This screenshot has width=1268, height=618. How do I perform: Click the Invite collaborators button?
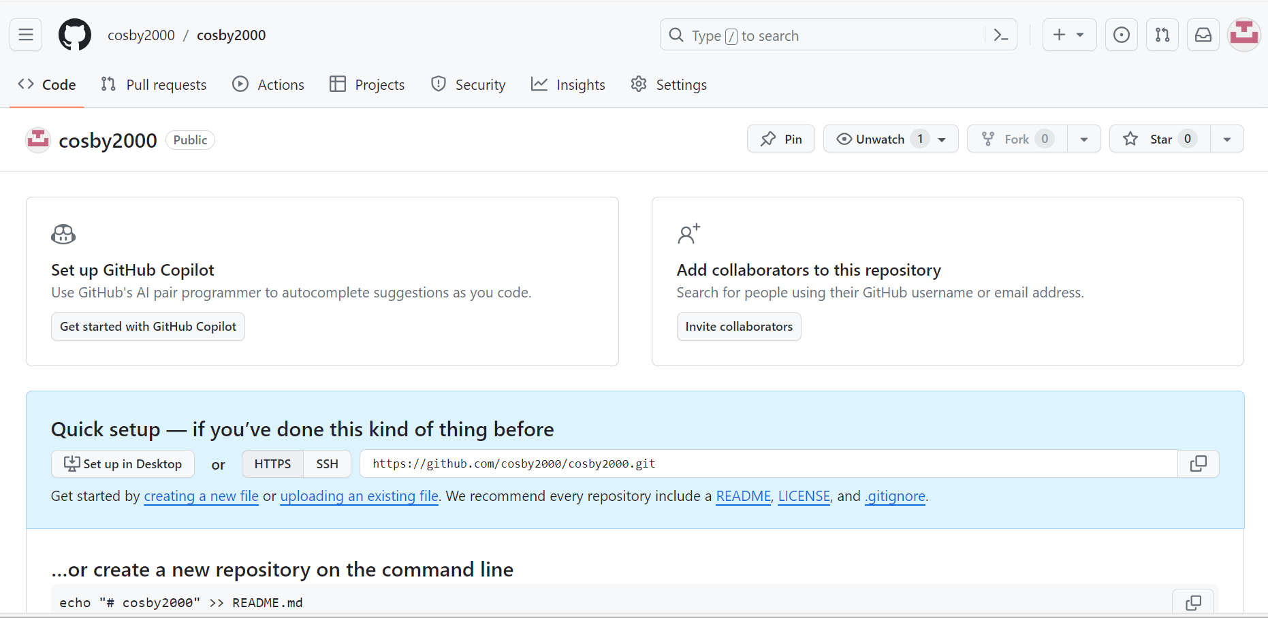tap(739, 327)
